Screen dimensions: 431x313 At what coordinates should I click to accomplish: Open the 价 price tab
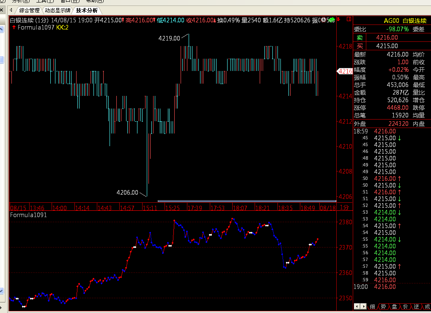pyautogui.click(x=406, y=306)
